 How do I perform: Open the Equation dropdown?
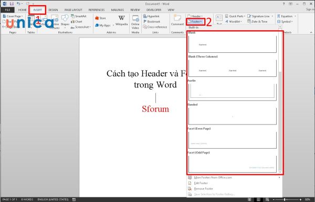[287, 16]
